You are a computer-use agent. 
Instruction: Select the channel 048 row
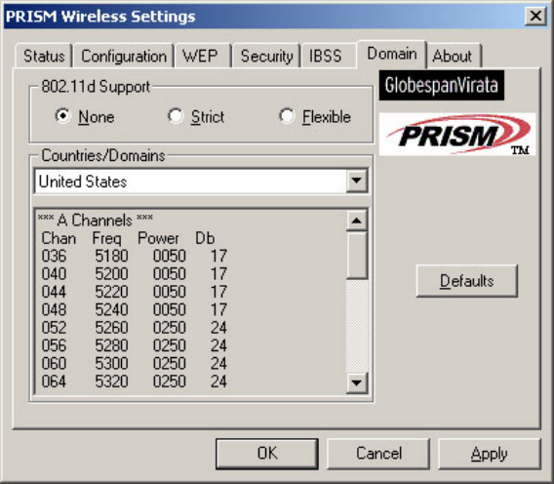135,309
